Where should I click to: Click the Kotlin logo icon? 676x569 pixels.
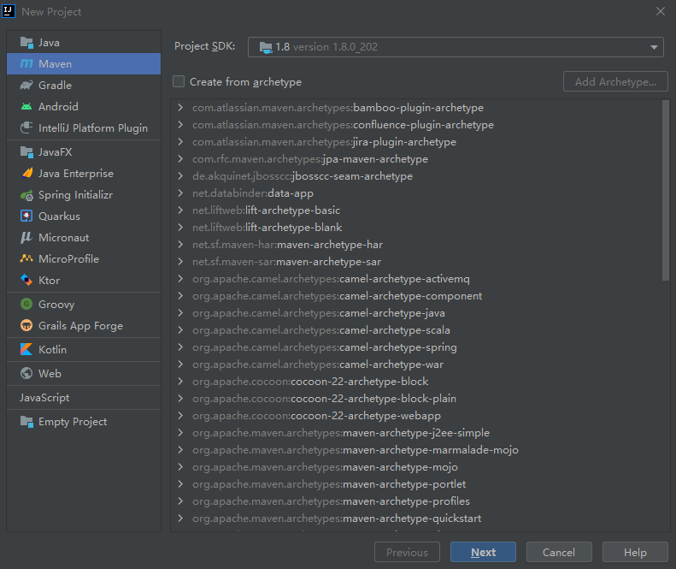click(26, 349)
